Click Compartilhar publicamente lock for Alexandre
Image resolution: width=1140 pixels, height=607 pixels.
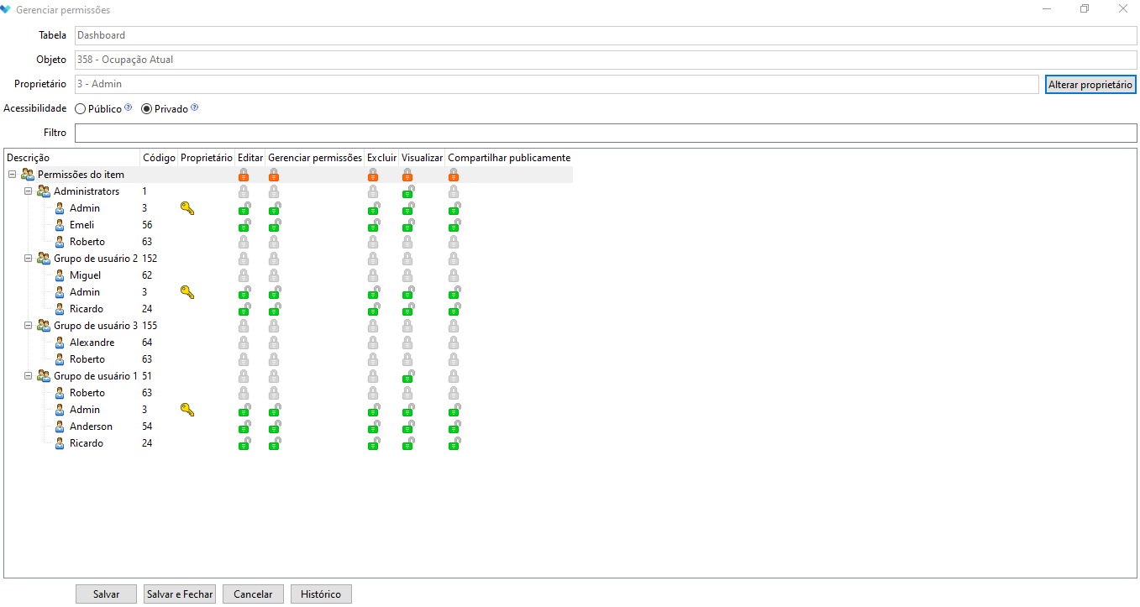point(454,343)
